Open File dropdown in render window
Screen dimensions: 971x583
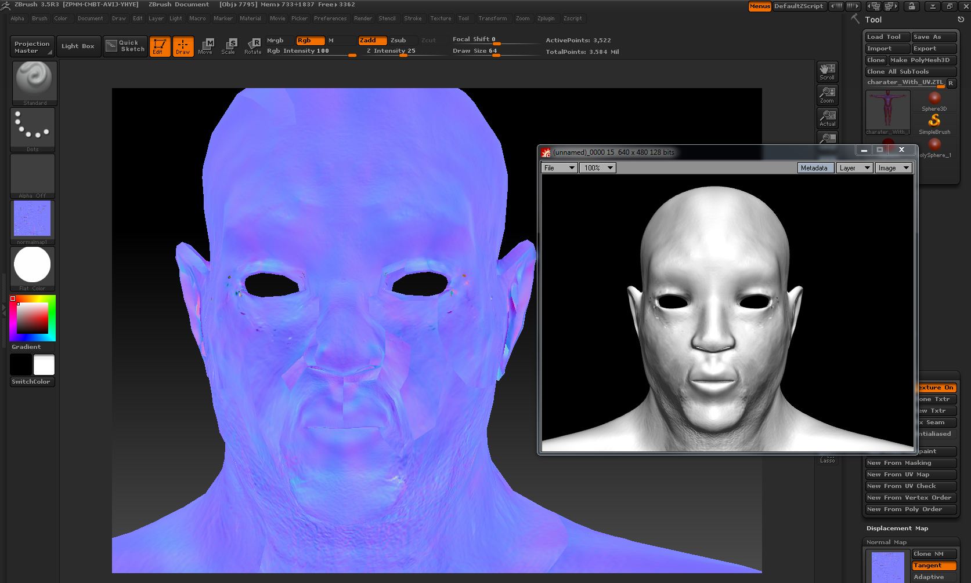click(559, 168)
